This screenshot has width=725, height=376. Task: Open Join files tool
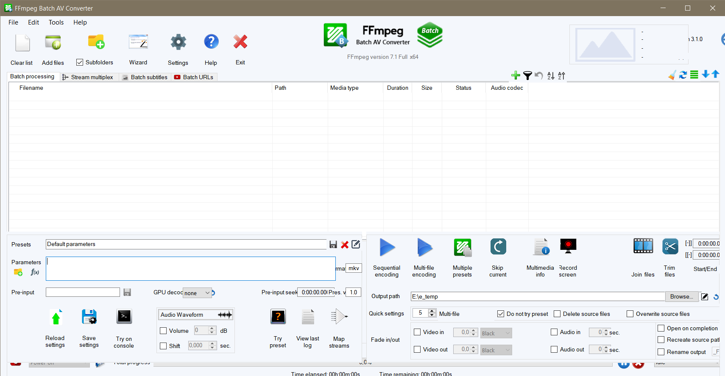(643, 246)
